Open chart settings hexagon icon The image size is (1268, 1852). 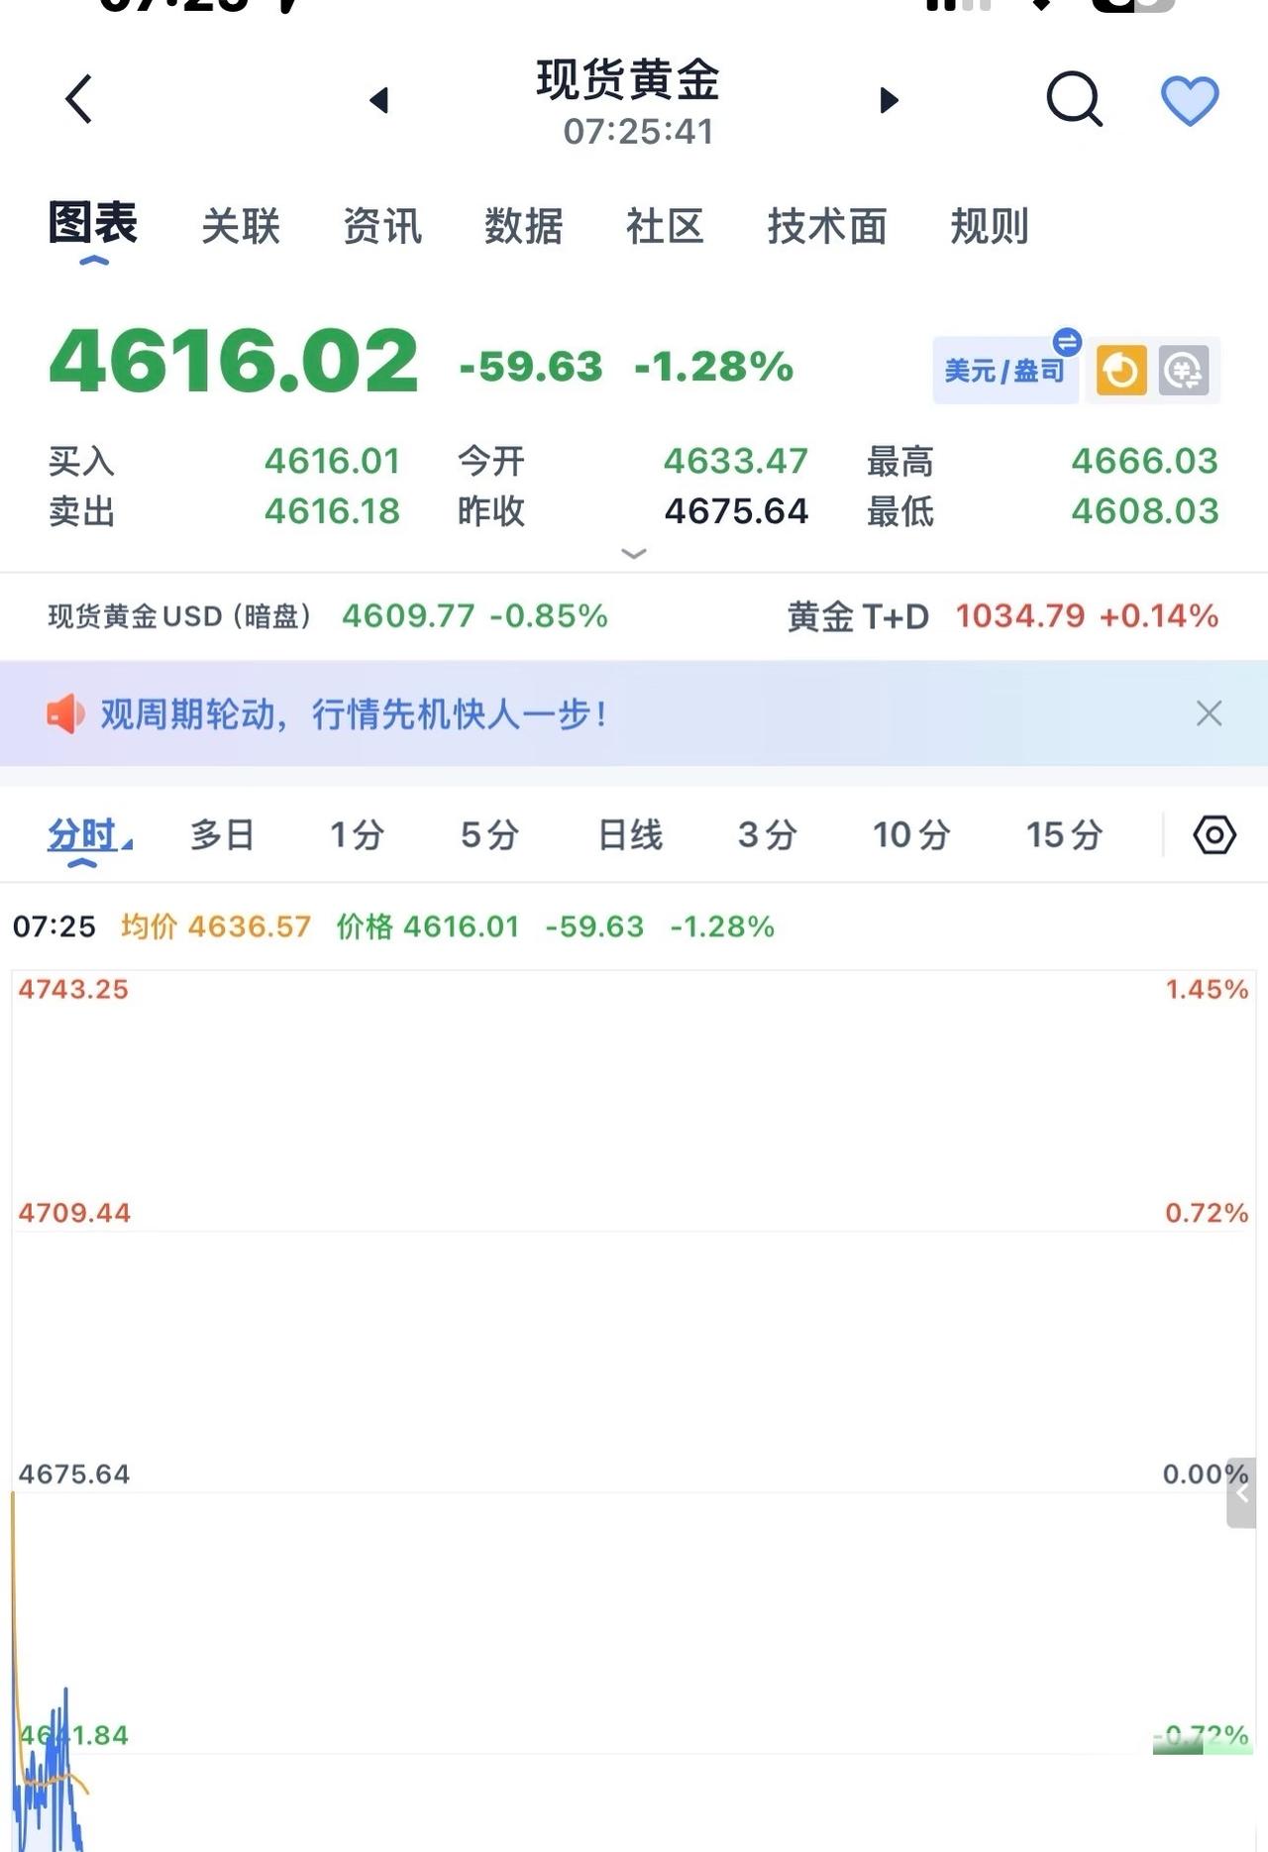(1215, 835)
